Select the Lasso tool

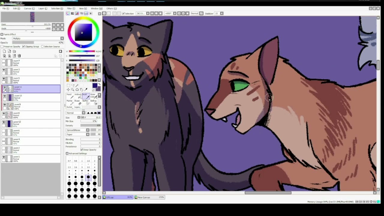coord(72,85)
